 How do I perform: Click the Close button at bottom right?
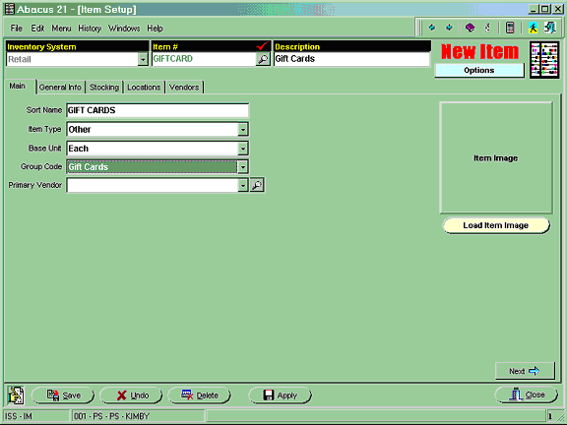(526, 395)
